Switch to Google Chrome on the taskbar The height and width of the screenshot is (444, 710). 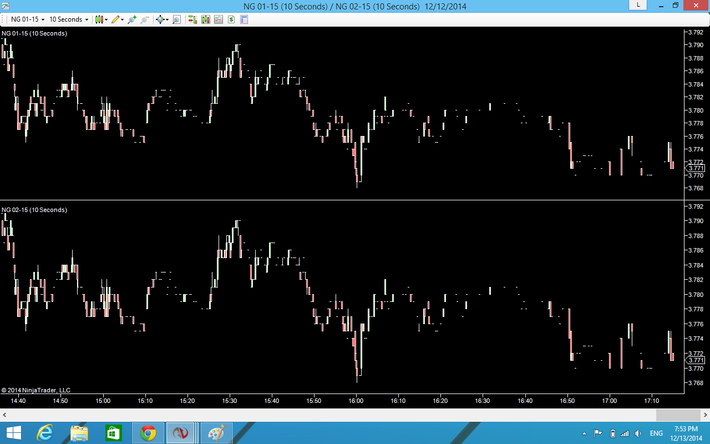click(148, 433)
